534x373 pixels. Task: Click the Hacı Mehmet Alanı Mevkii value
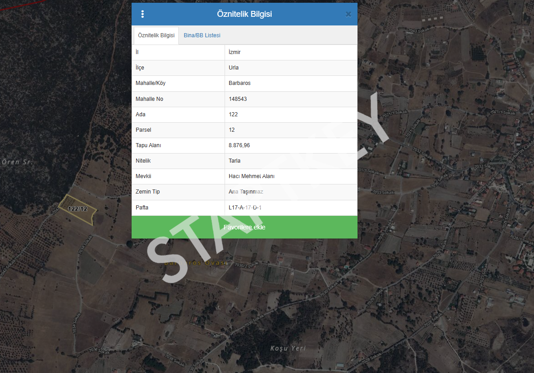[251, 176]
